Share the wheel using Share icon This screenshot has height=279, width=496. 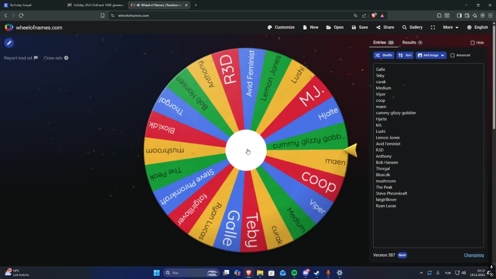point(385,27)
